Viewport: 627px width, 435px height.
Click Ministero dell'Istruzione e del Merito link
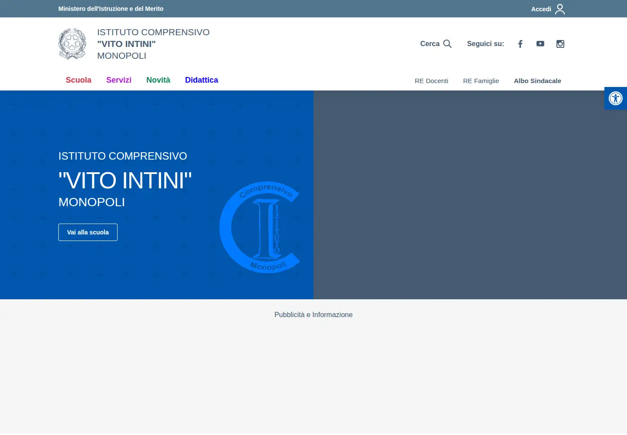(111, 9)
